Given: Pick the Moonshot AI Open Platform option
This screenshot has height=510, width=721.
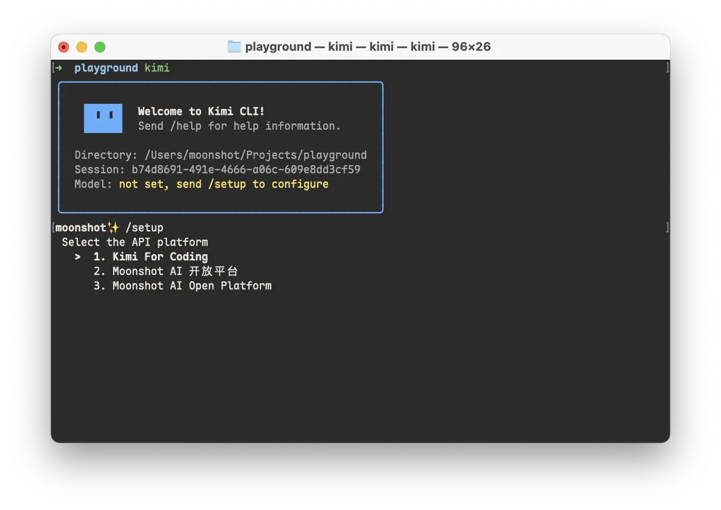Looking at the screenshot, I should (x=182, y=286).
